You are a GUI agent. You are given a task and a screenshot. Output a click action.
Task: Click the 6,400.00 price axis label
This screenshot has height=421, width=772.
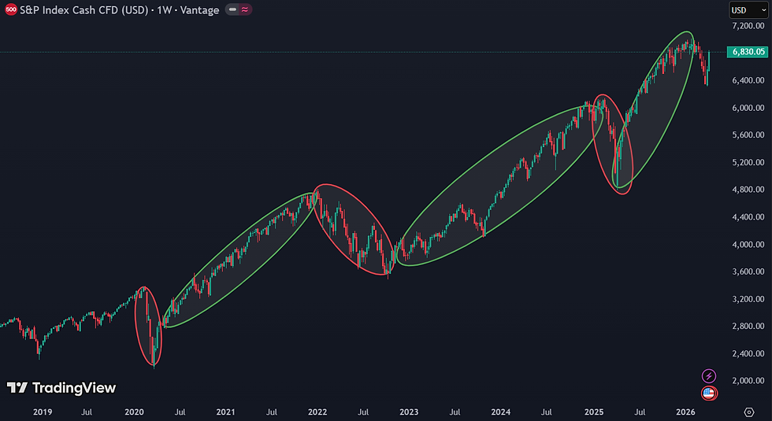[x=748, y=80]
